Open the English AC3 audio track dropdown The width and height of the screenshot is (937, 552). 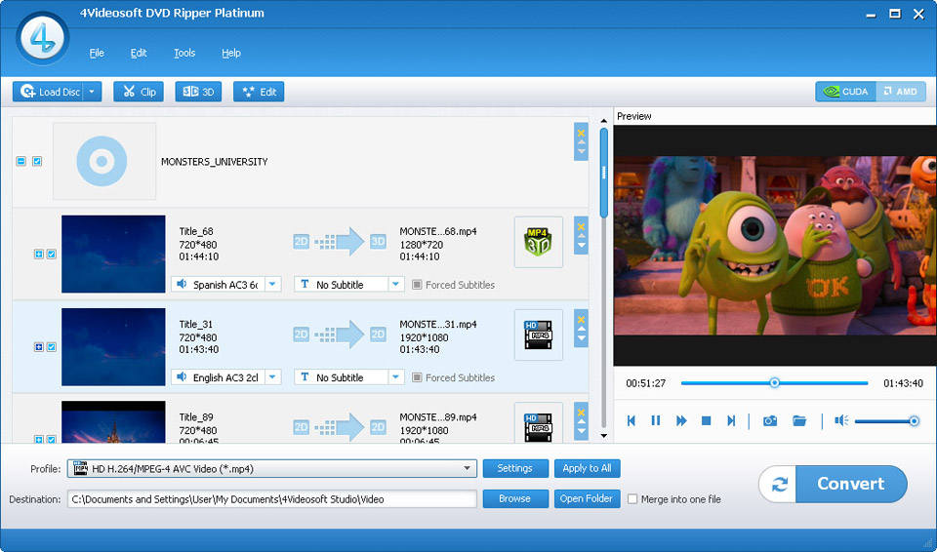tap(272, 377)
